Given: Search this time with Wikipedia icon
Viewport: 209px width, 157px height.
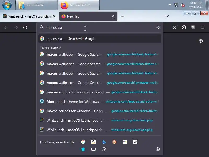Looking at the screenshot, I should tap(135, 142).
